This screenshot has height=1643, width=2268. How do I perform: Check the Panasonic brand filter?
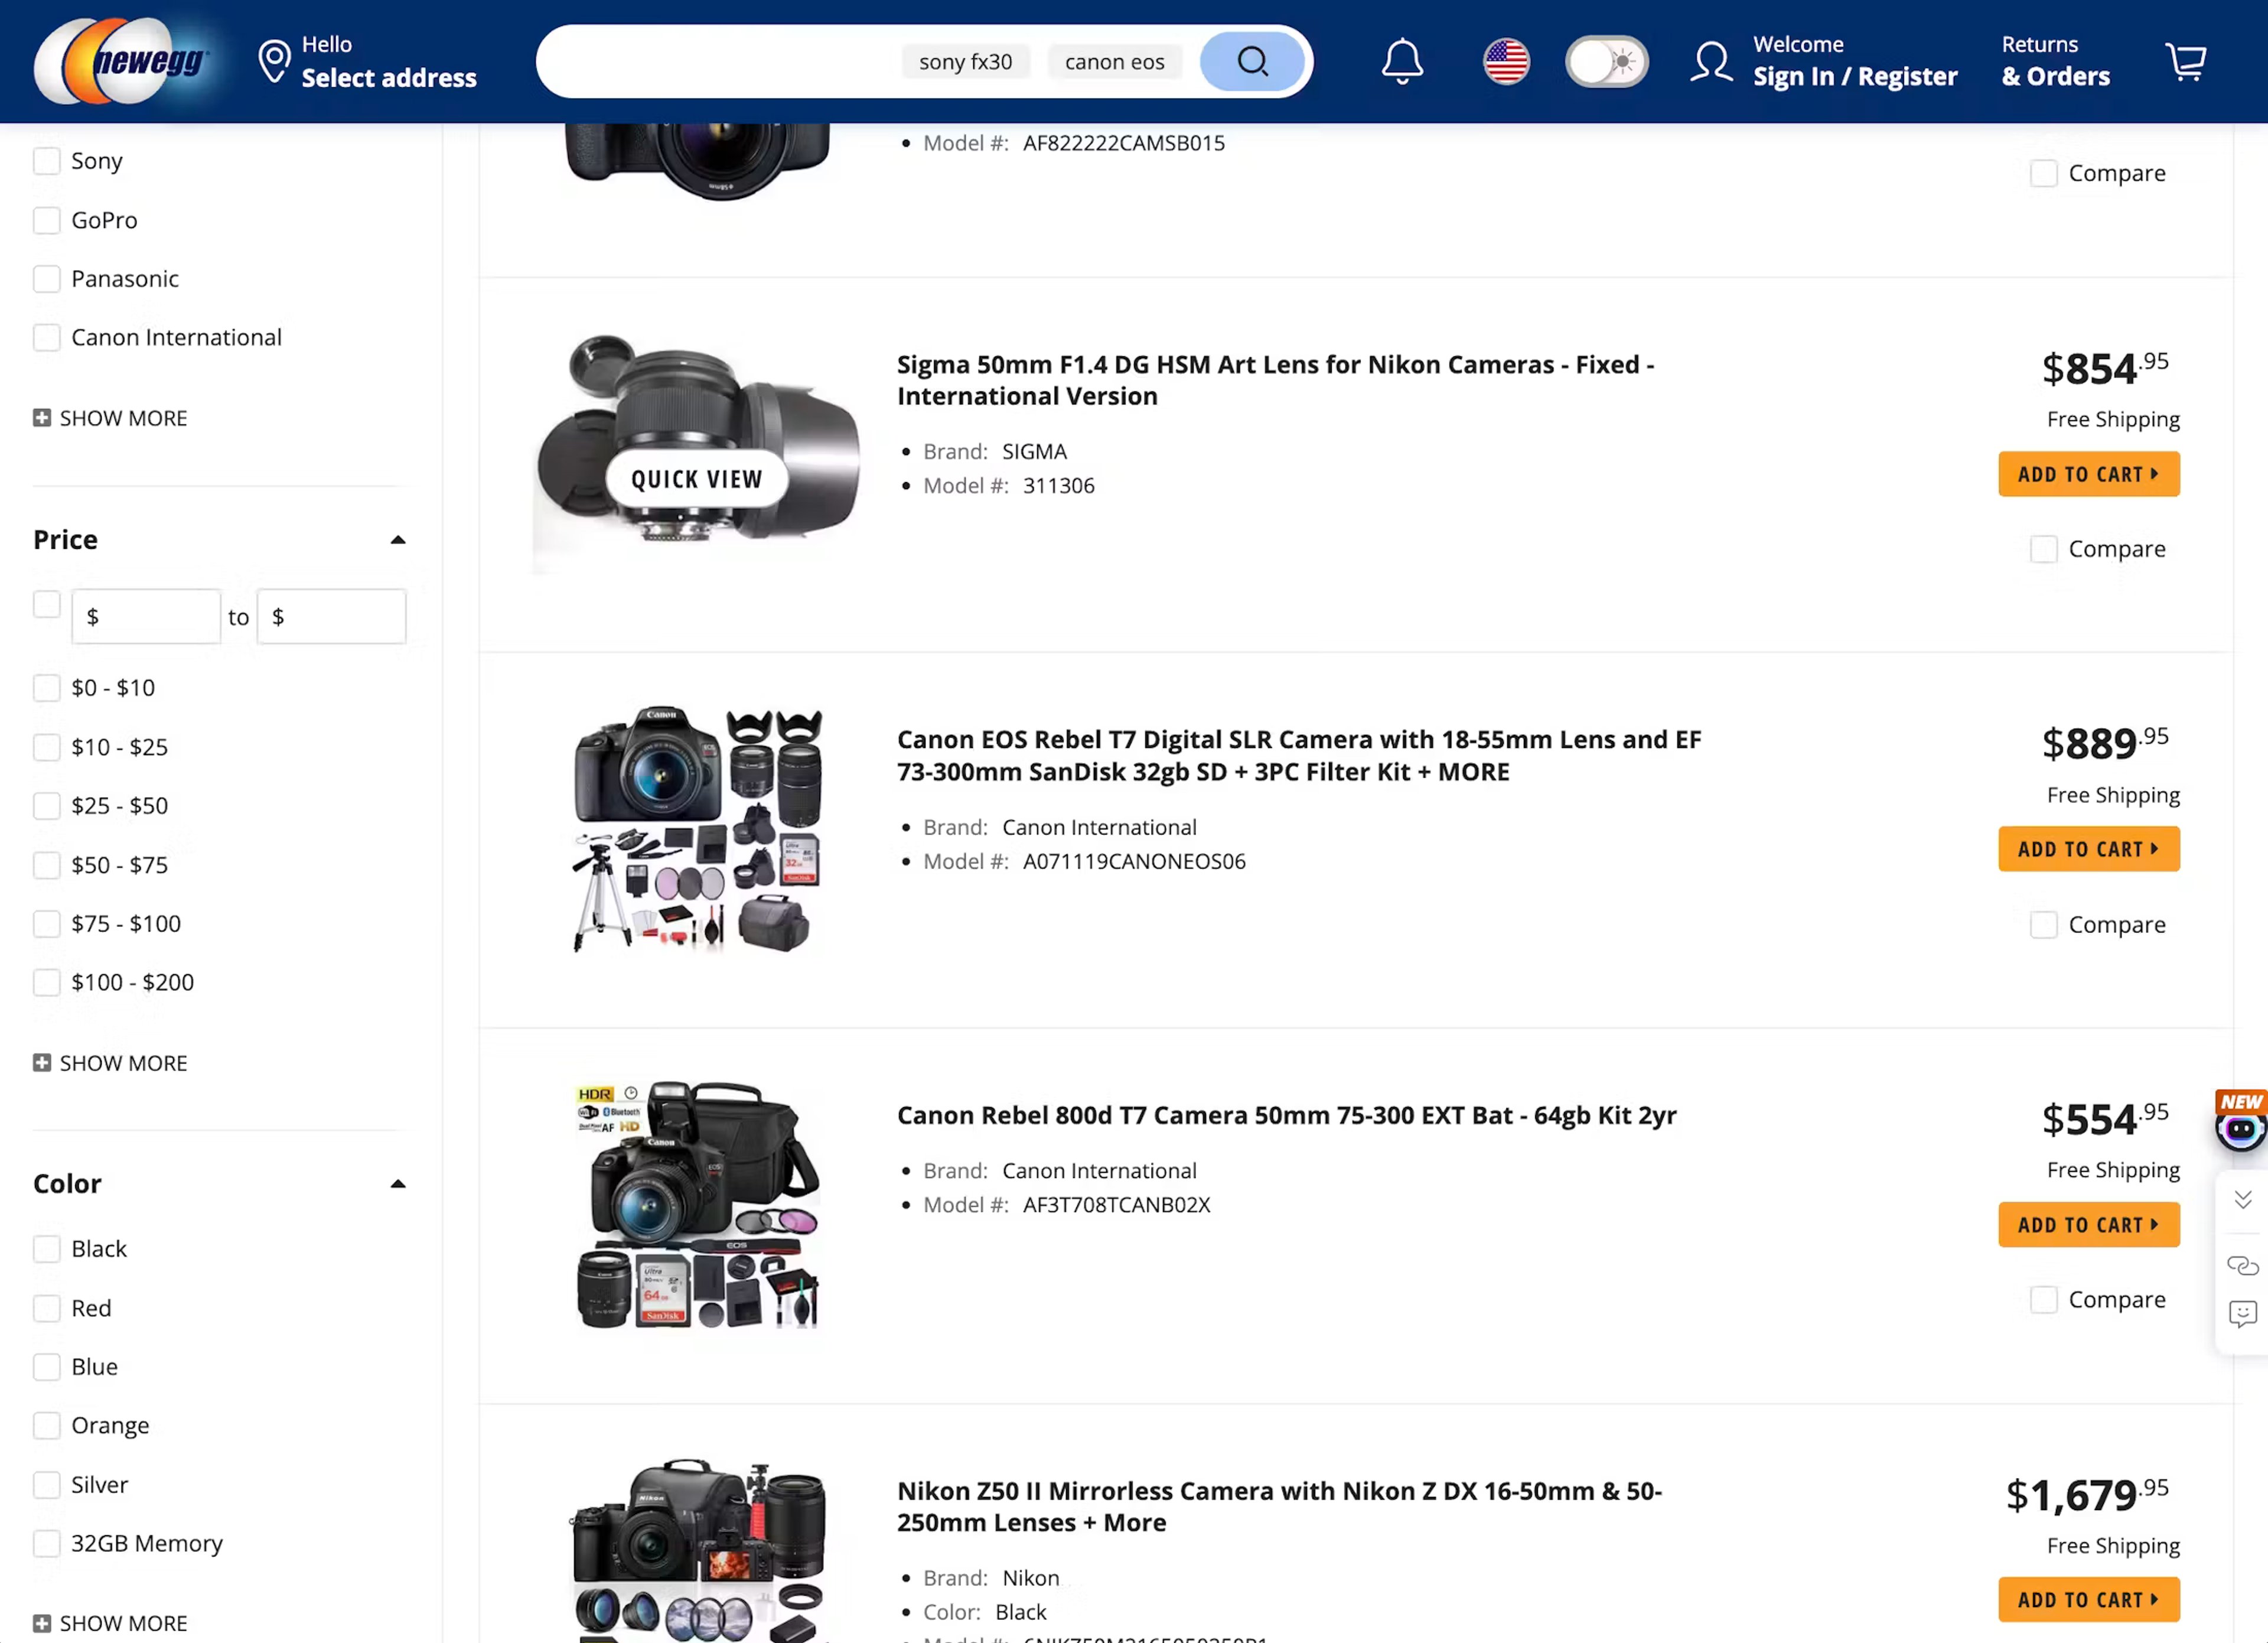46,279
